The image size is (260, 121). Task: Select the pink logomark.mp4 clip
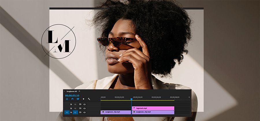(x=153, y=108)
